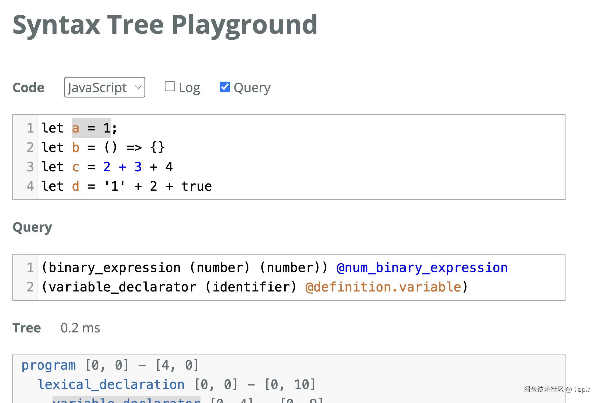Click highlighted number 3 in line 3
The height and width of the screenshot is (403, 600).
click(138, 167)
